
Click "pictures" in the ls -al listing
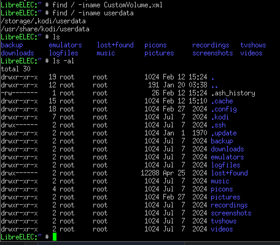(226, 197)
